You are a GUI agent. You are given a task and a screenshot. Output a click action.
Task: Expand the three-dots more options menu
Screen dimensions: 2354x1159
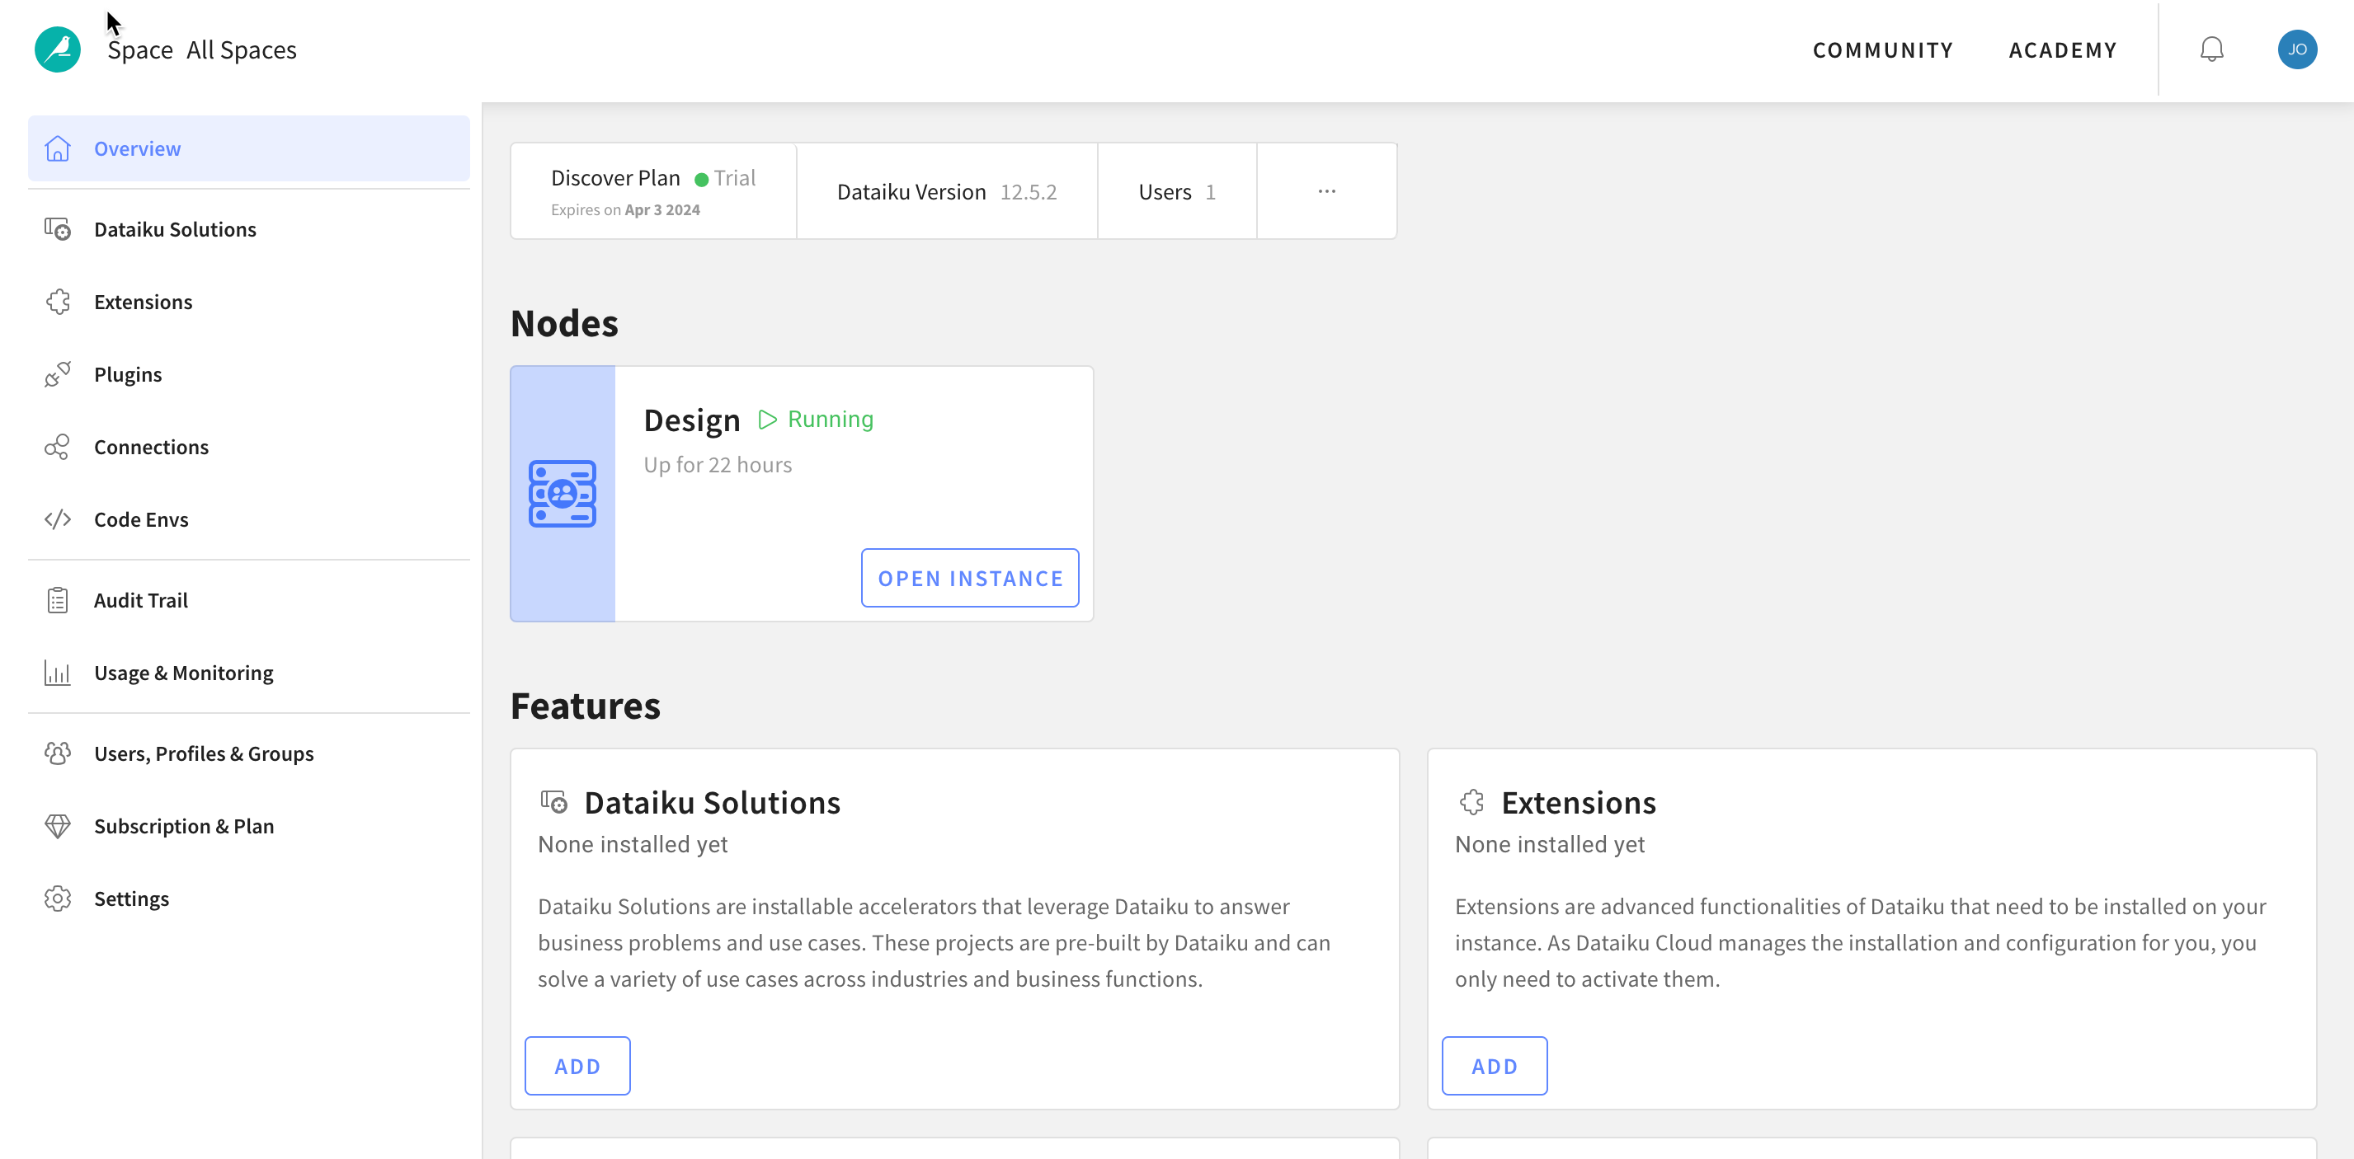pyautogui.click(x=1326, y=191)
